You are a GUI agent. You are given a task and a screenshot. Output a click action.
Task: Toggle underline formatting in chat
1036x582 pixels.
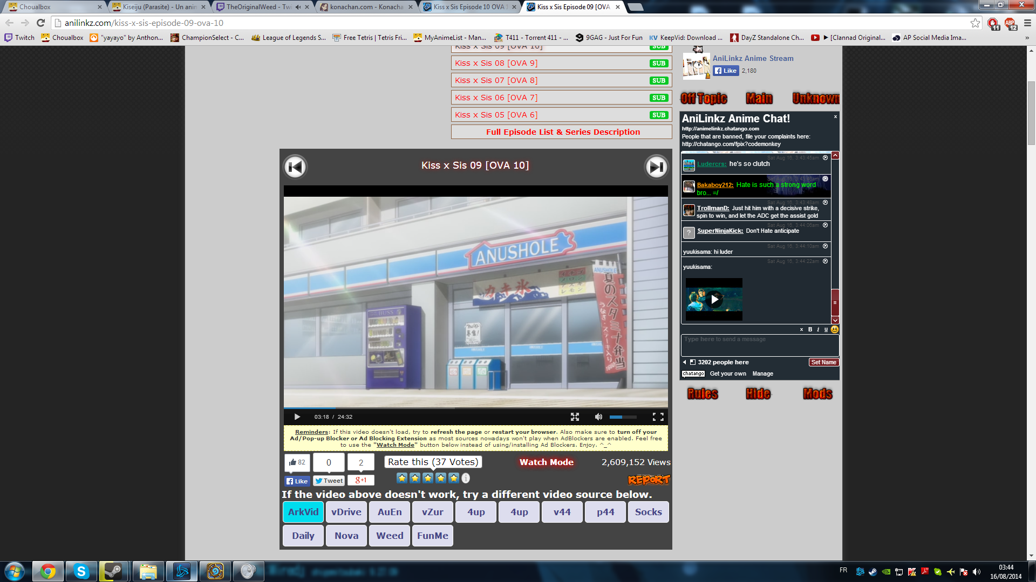(826, 329)
